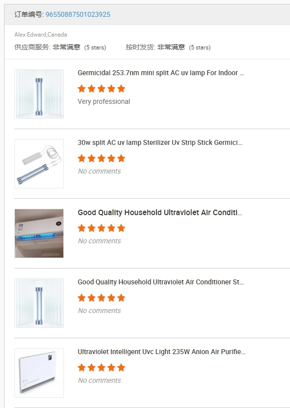Click the 30w split AC uv lamp Sterilizer title
Screen dimensions: 290x408
158,142
